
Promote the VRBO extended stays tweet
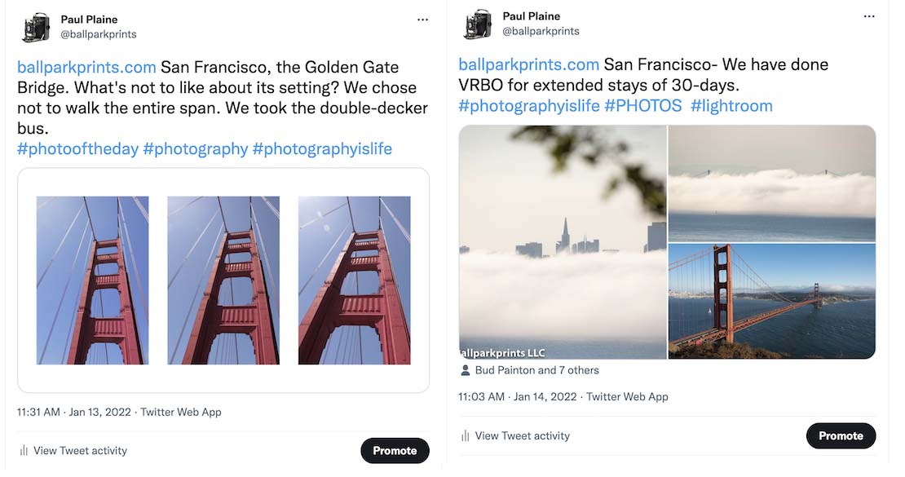click(x=841, y=436)
